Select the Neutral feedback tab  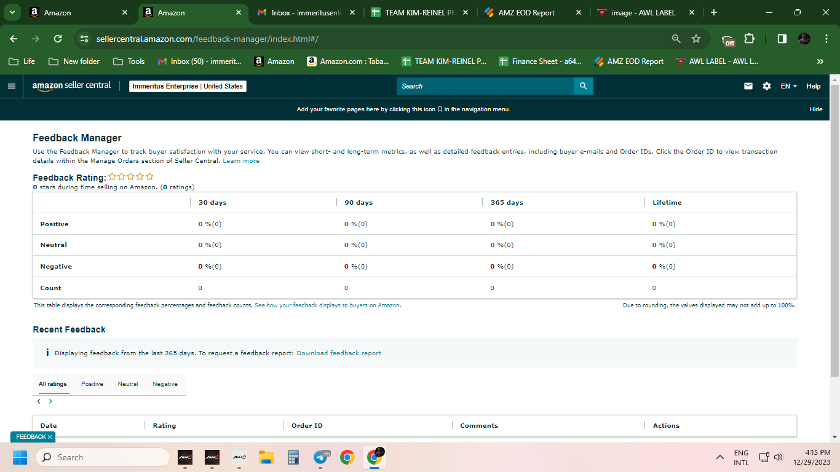[x=128, y=384]
